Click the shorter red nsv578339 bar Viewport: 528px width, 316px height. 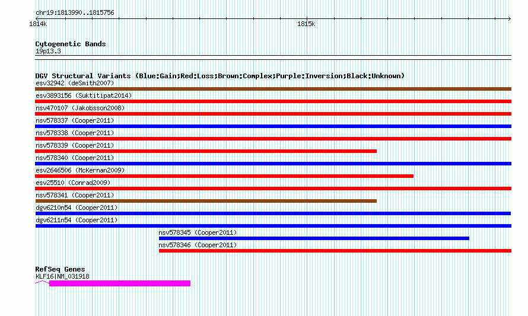(206, 151)
